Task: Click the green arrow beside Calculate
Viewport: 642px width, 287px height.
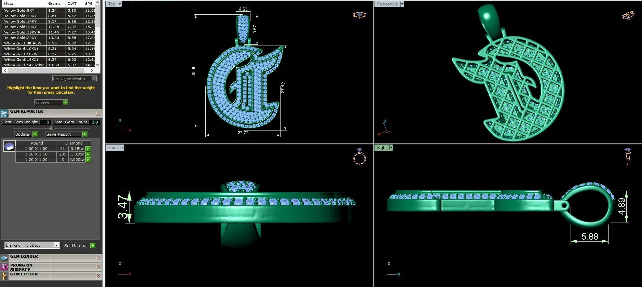Action: click(x=66, y=102)
